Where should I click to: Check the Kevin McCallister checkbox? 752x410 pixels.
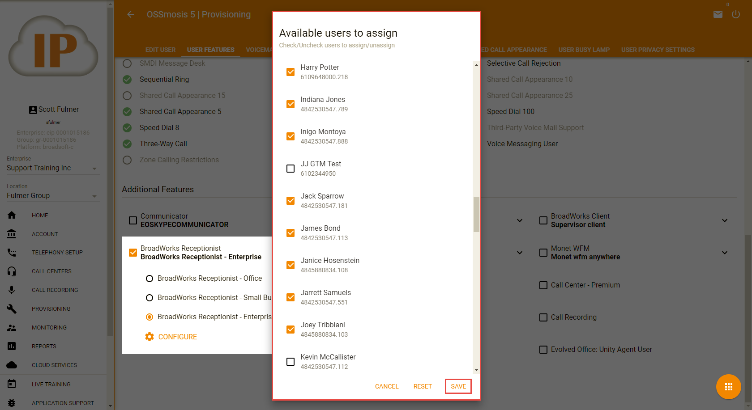(291, 362)
